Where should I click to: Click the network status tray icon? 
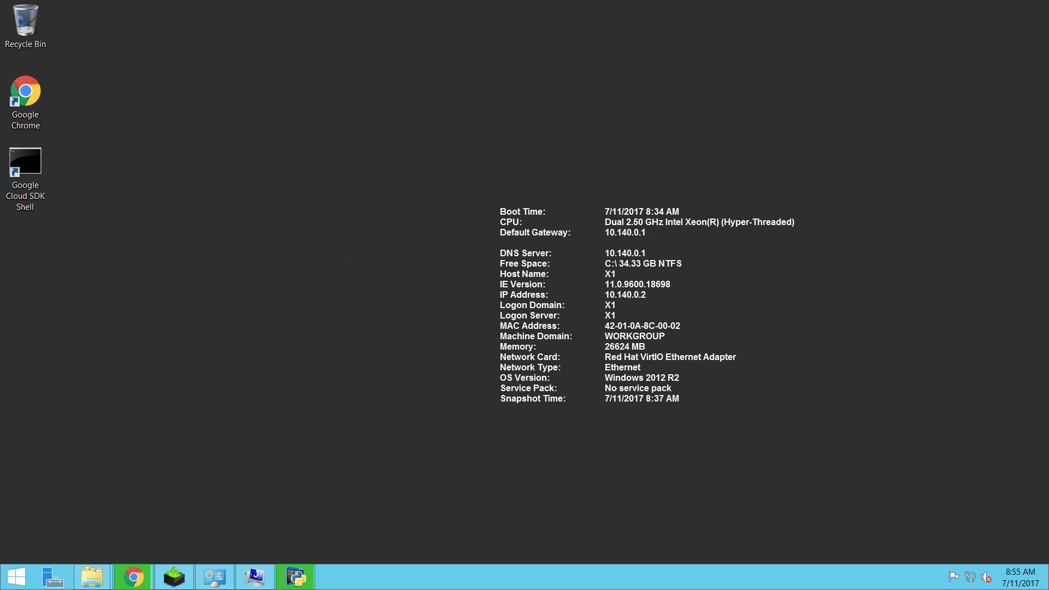click(970, 577)
